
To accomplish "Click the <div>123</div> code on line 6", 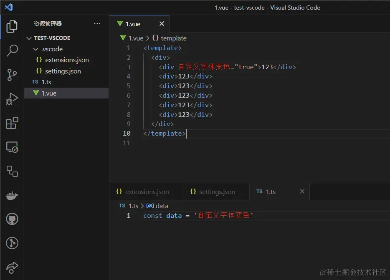I will tap(185, 96).
